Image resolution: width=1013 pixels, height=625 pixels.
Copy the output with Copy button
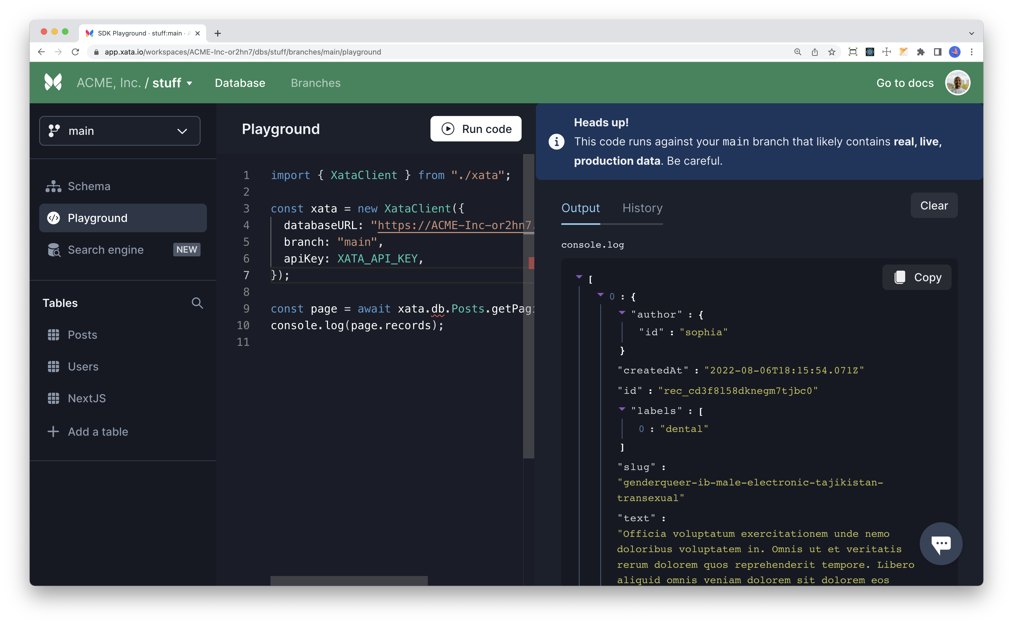(917, 277)
